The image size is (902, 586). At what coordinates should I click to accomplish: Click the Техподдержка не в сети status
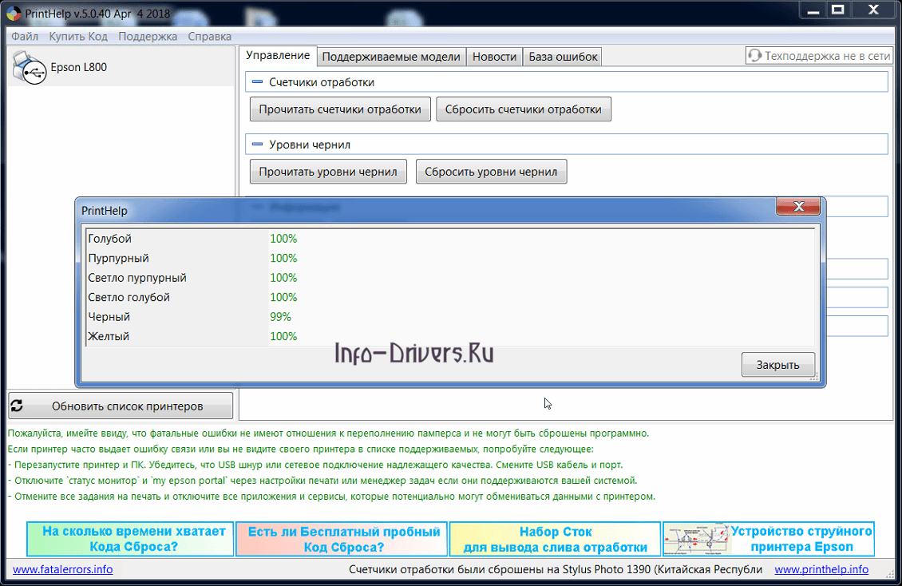coord(819,56)
